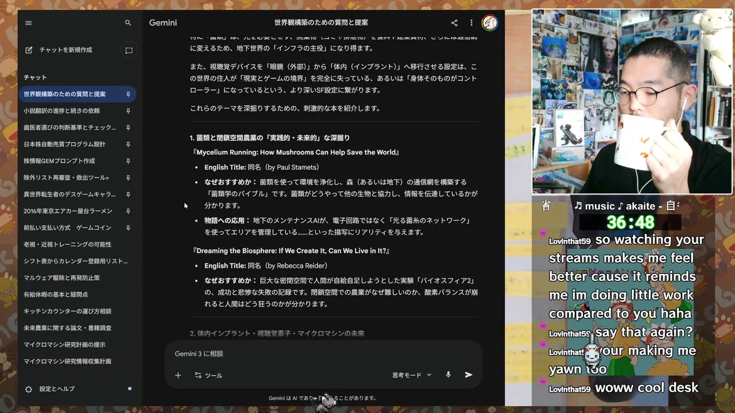Click pin icon beside 異世界転生者のデスゲーム

[128, 194]
